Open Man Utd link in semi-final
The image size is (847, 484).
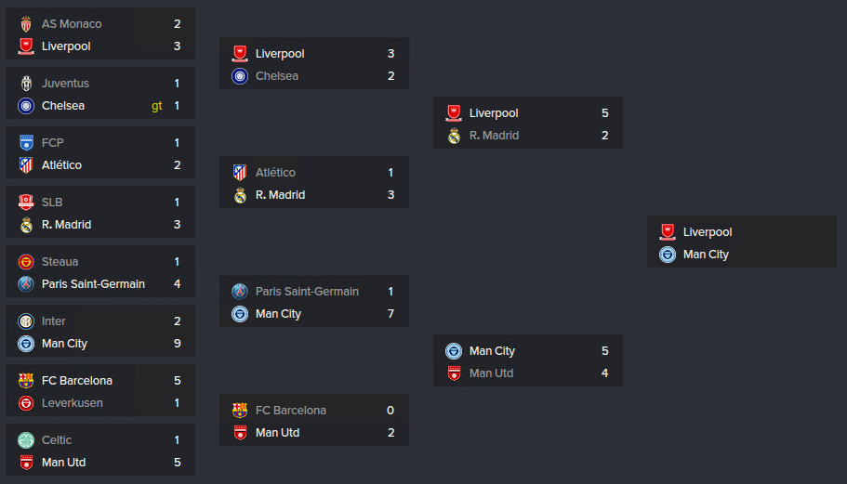491,373
